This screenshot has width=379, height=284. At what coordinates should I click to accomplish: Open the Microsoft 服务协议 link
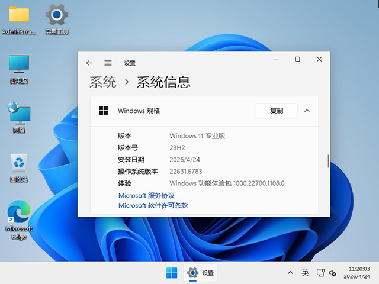(146, 196)
